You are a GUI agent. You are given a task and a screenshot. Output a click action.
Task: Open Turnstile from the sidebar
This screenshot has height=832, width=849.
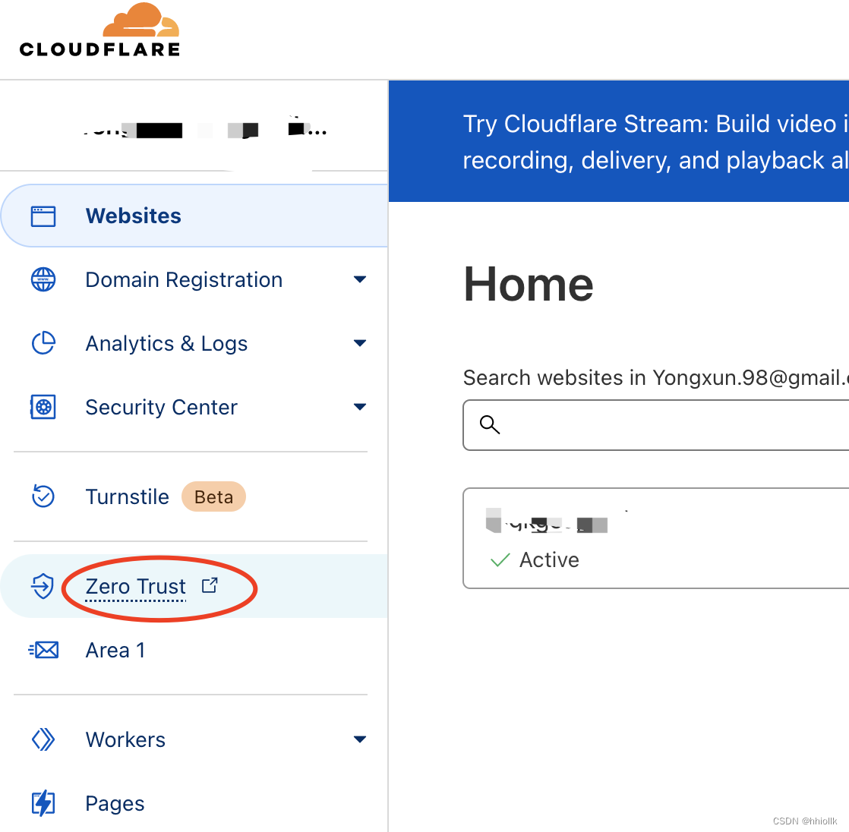128,497
